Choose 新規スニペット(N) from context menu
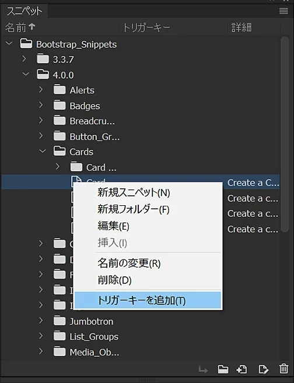This screenshot has width=294, height=383. 148,193
